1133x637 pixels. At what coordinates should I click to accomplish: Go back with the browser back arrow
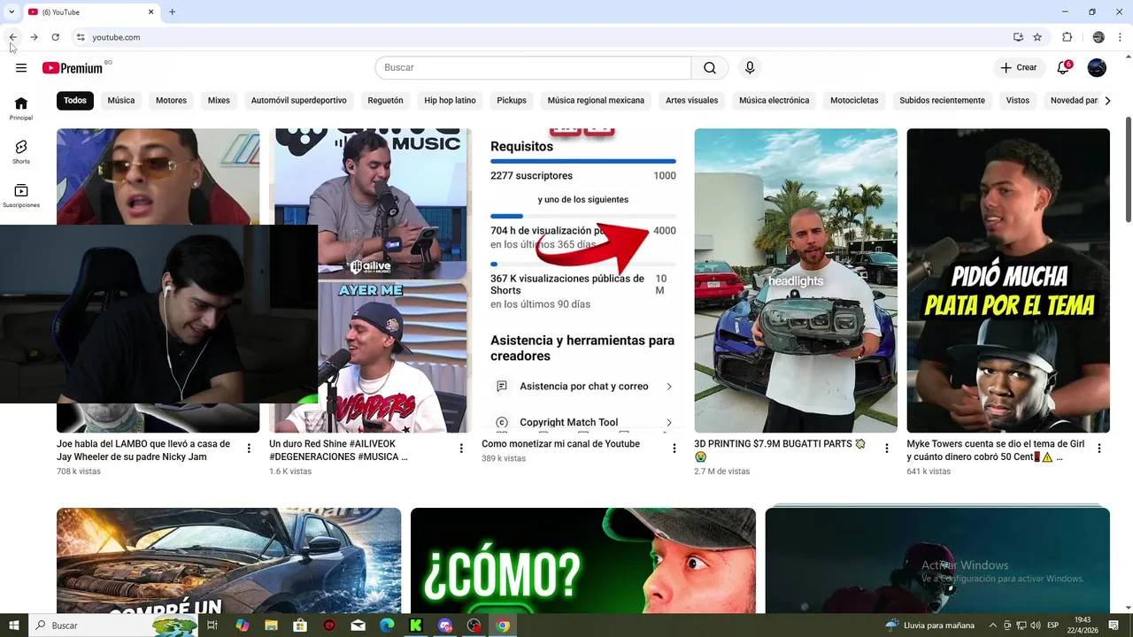(12, 37)
